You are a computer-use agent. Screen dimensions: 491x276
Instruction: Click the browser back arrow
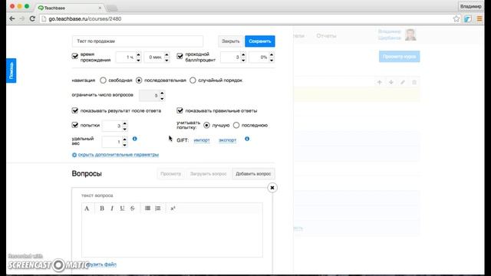[12, 18]
